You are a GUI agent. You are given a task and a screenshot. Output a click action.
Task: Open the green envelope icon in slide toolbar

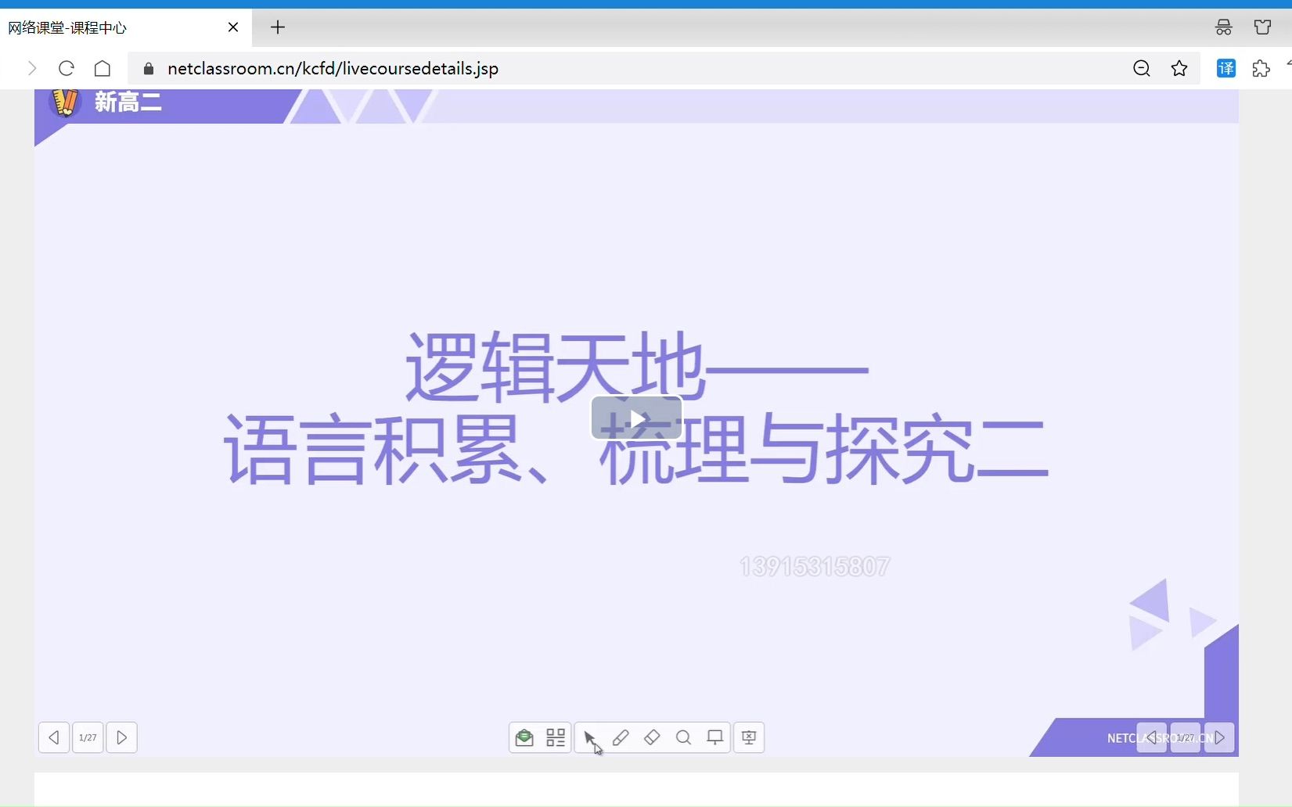pyautogui.click(x=524, y=737)
